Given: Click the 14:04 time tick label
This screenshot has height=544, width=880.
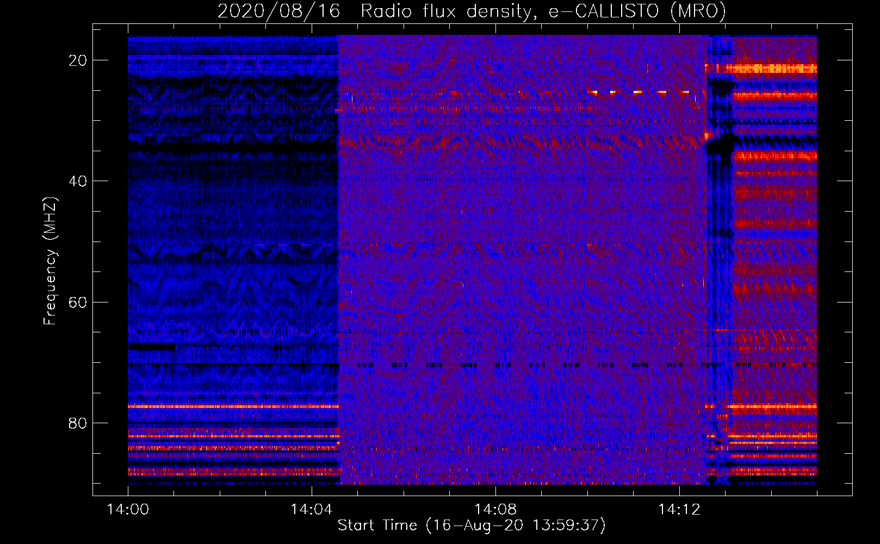Looking at the screenshot, I should click(x=311, y=510).
